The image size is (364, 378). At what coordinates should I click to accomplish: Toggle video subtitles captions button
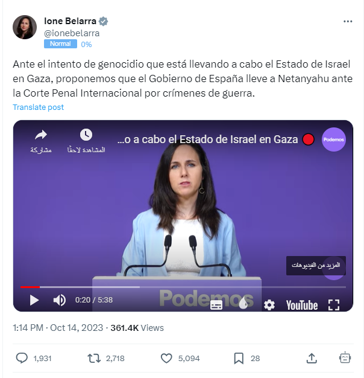pos(216,305)
